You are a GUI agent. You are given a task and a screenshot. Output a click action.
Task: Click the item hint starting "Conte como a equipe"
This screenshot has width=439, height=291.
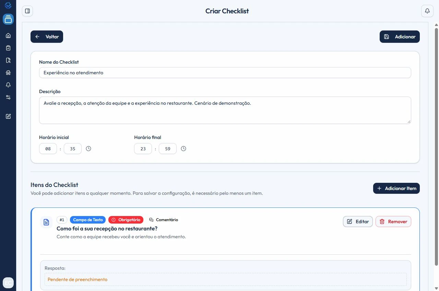point(121,237)
